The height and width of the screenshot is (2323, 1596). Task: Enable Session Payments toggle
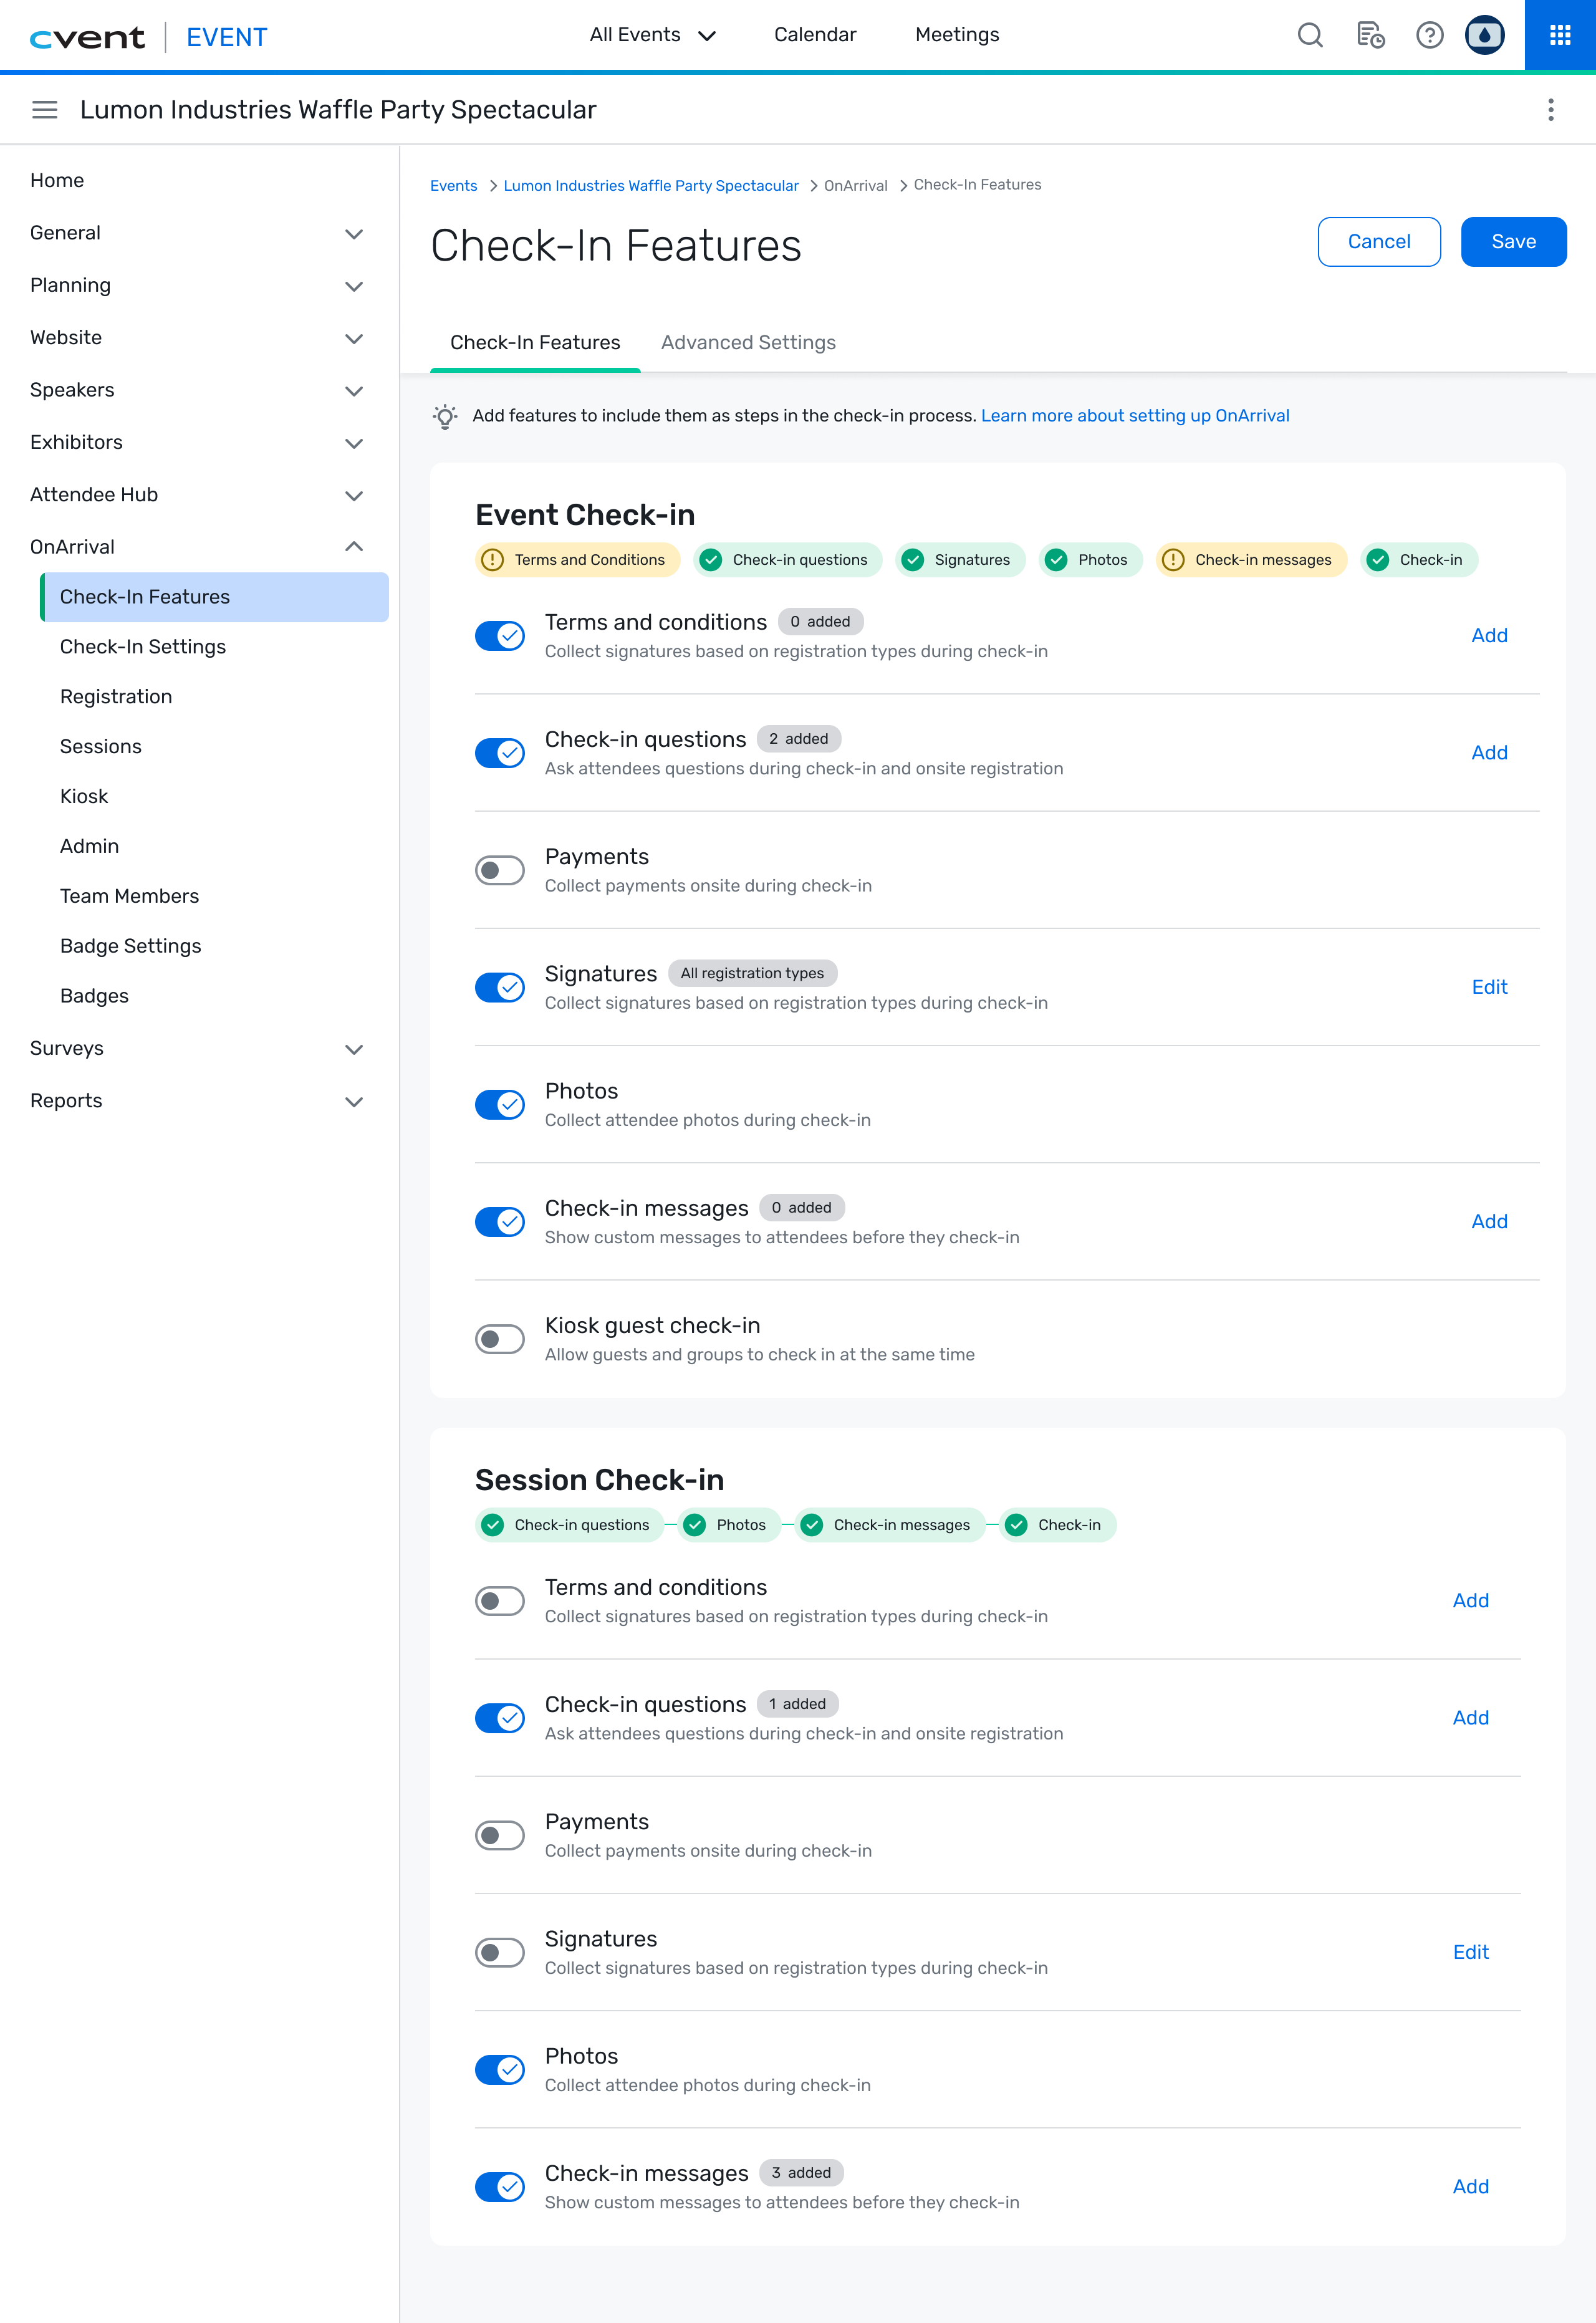click(500, 1836)
